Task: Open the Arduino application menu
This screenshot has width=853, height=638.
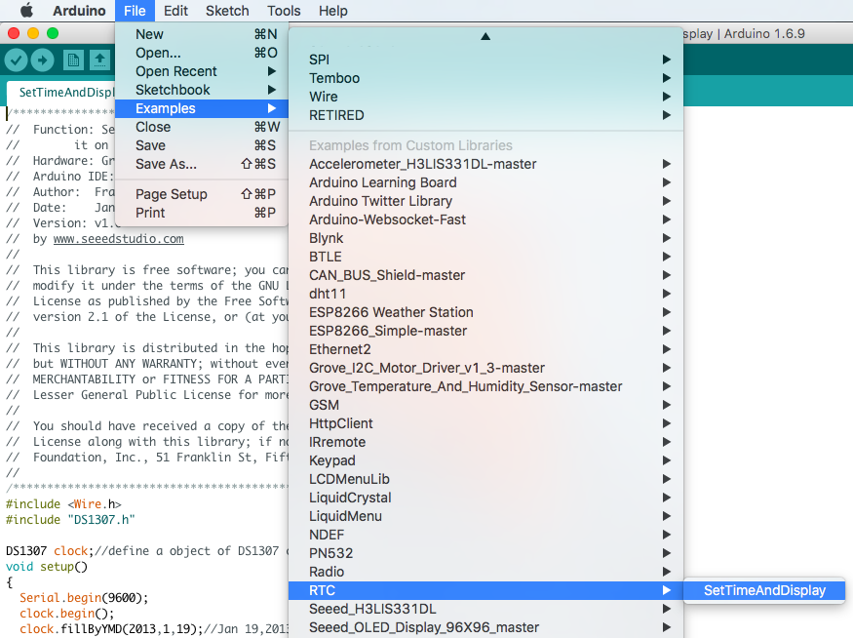Action: click(79, 11)
